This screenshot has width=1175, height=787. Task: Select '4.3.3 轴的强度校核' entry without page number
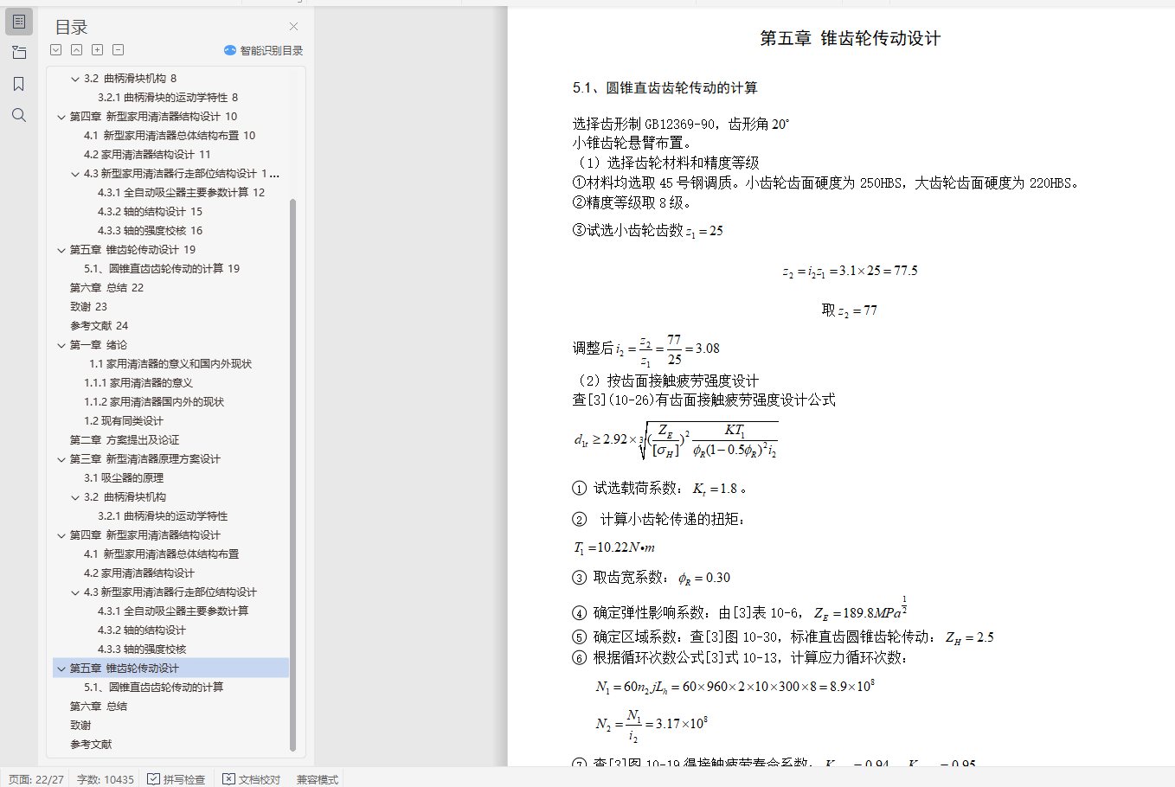(x=142, y=649)
